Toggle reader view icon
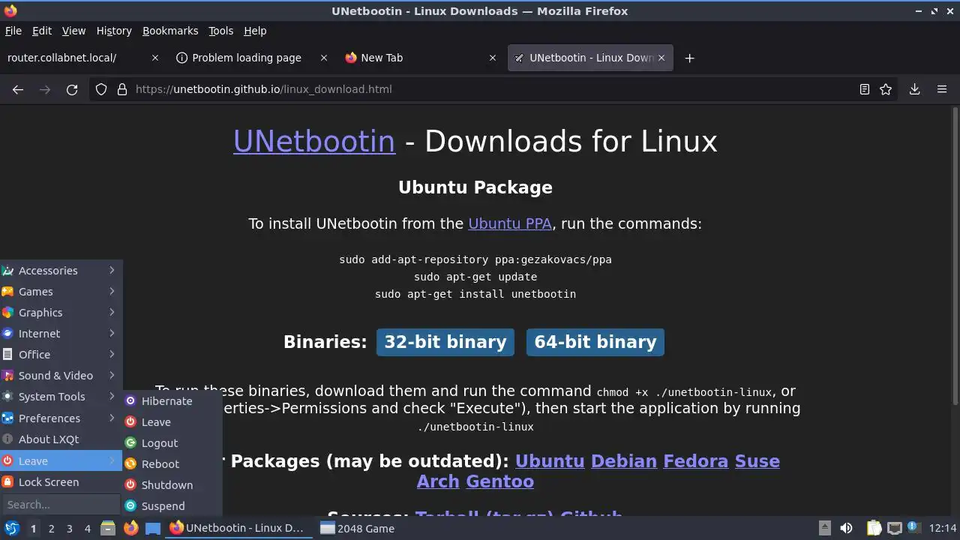The image size is (960, 540). (x=864, y=89)
